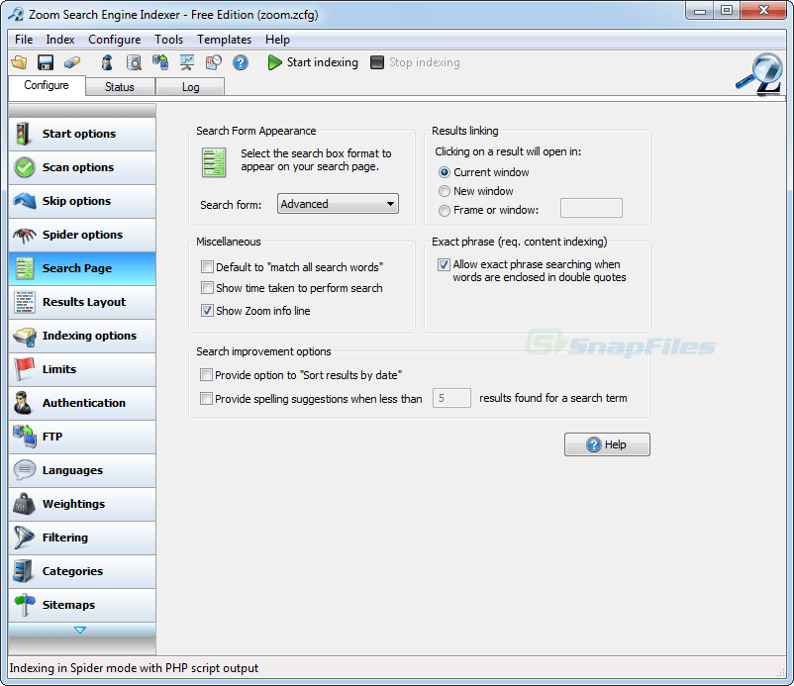Enable Provide spelling suggestions checkbox
The height and width of the screenshot is (686, 794).
point(206,399)
